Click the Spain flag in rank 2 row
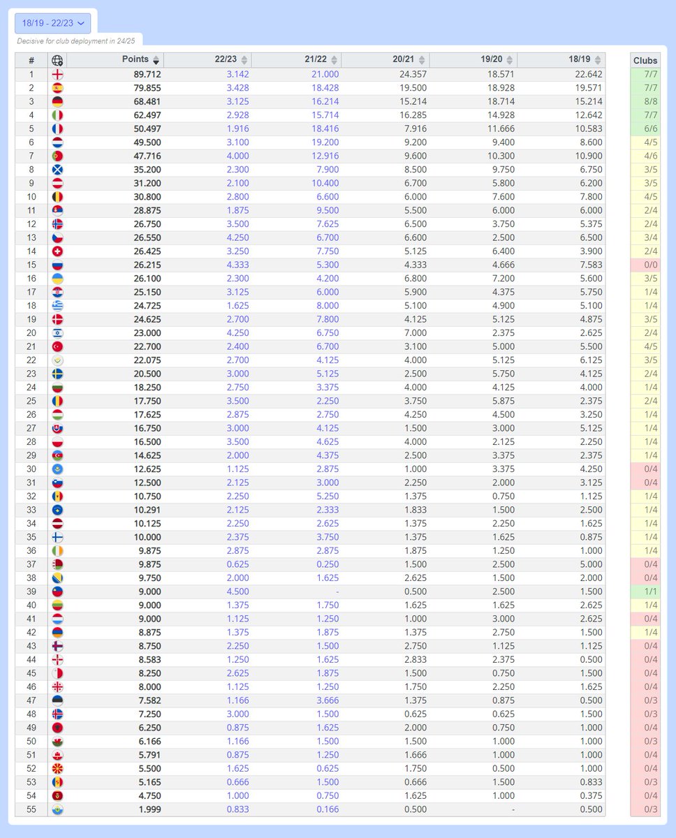The width and height of the screenshot is (676, 838). pos(57,88)
